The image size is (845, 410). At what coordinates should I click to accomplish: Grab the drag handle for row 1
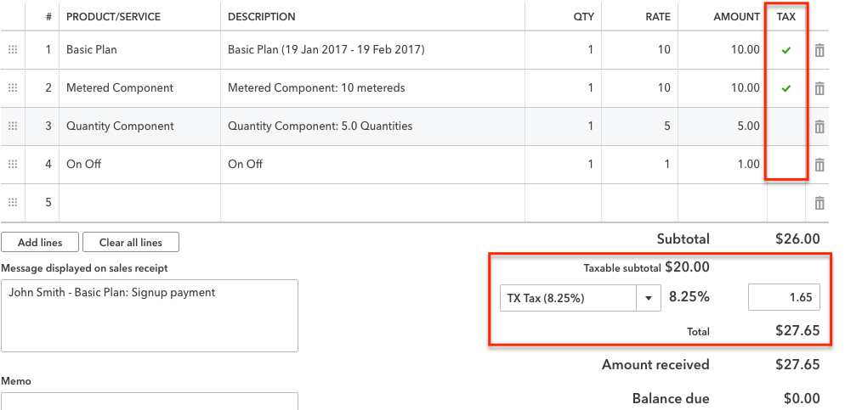tap(13, 49)
